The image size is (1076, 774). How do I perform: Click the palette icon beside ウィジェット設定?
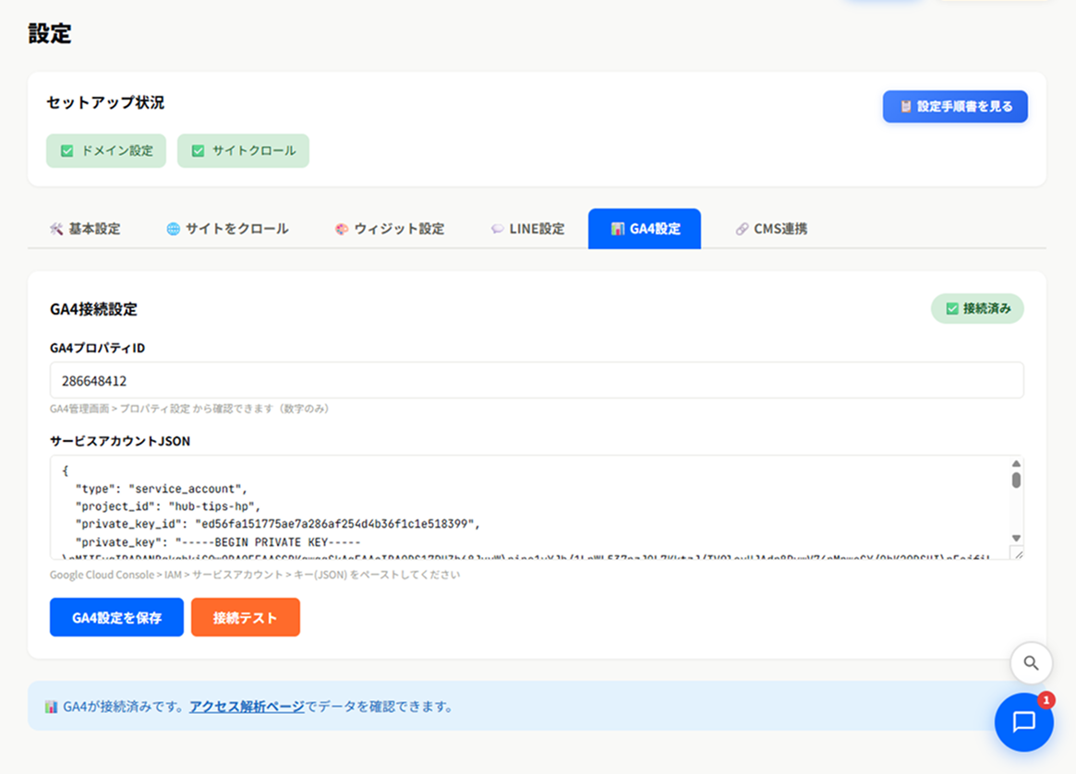[x=341, y=229]
